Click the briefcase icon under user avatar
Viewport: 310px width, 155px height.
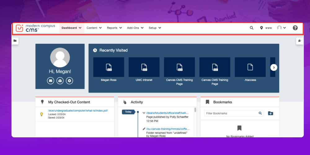pos(60,81)
